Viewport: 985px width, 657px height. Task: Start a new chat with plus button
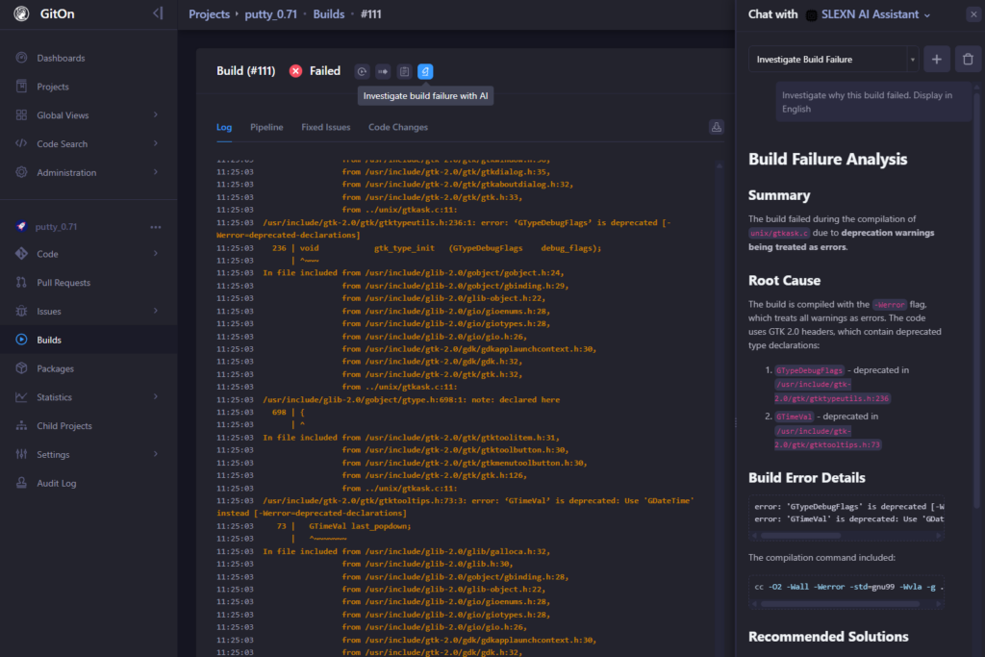(937, 60)
